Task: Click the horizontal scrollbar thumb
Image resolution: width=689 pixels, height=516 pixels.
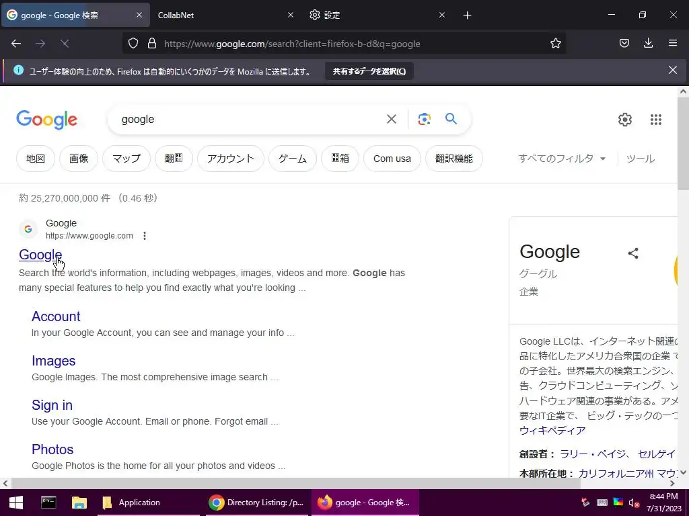Action: click(295, 484)
